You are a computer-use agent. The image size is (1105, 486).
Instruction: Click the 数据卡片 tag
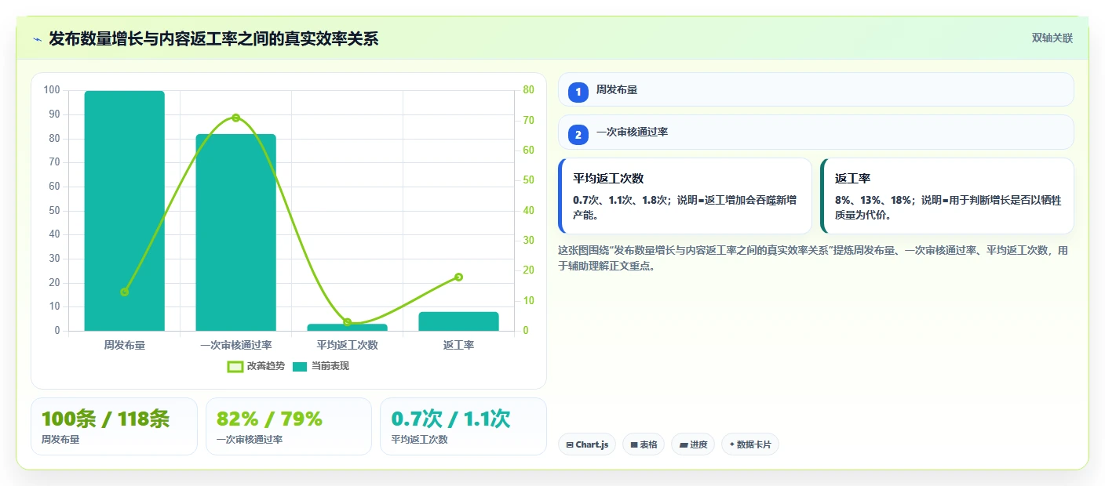[750, 444]
